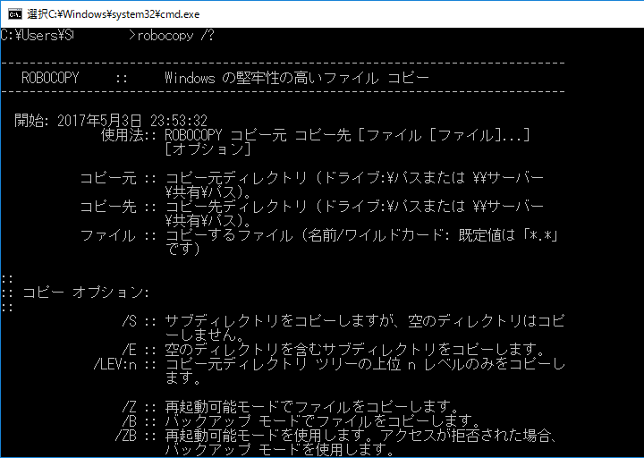644x458 pixels.
Task: Click description 'コピー先ディレクトリ (ドライブ:¥パスまたは'
Action: click(315, 207)
